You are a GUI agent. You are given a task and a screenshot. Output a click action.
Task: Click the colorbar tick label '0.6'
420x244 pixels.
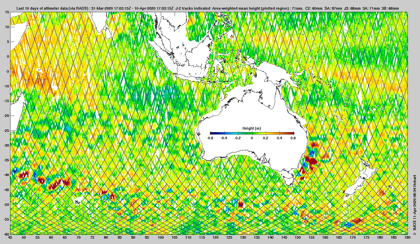click(293, 138)
